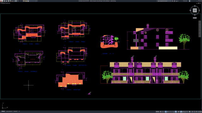Open the [Top] view controls menu
This screenshot has height=113, width=202.
[x=2, y=3]
